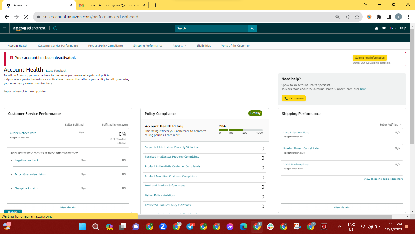Open the EN language dropdown
This screenshot has height=234, width=415.
[x=393, y=28]
